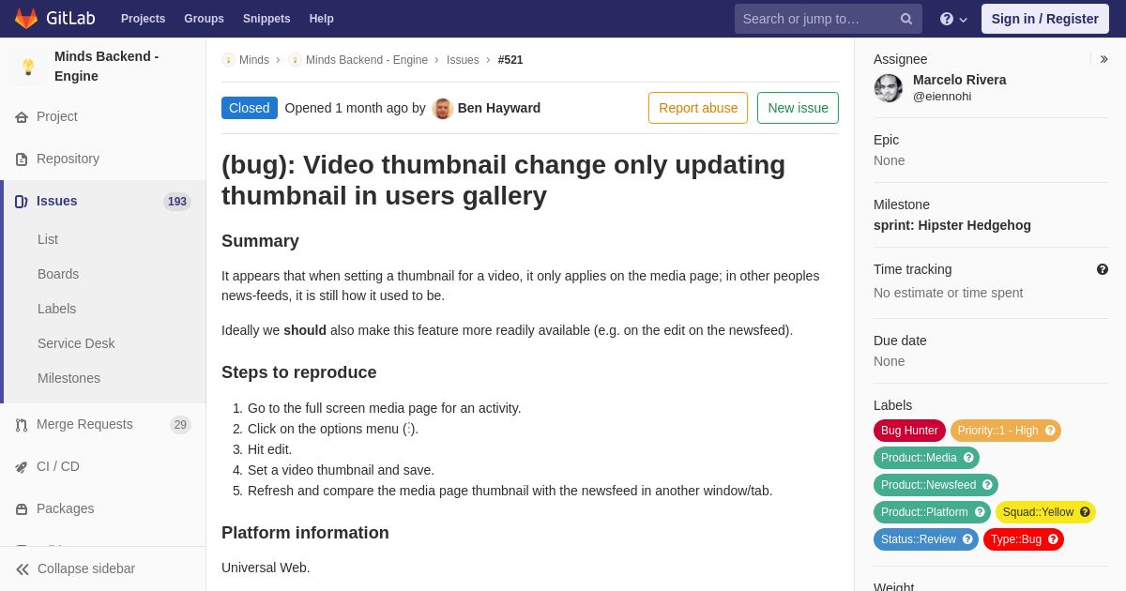Click the #521 breadcrumb link
Screen dimensions: 1126x591
[x=510, y=60]
